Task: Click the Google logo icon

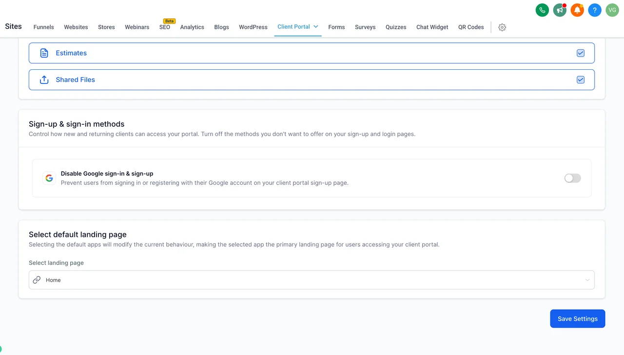Action: click(x=49, y=178)
